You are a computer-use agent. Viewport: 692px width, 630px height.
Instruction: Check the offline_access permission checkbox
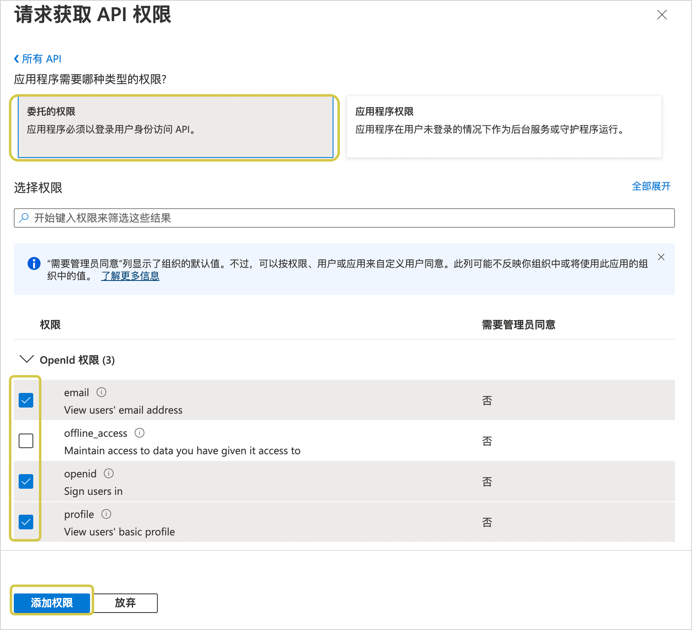pyautogui.click(x=26, y=441)
